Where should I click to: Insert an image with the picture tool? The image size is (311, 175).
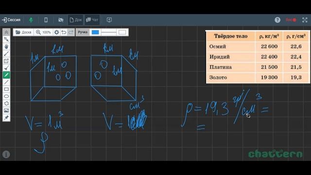click(6, 110)
